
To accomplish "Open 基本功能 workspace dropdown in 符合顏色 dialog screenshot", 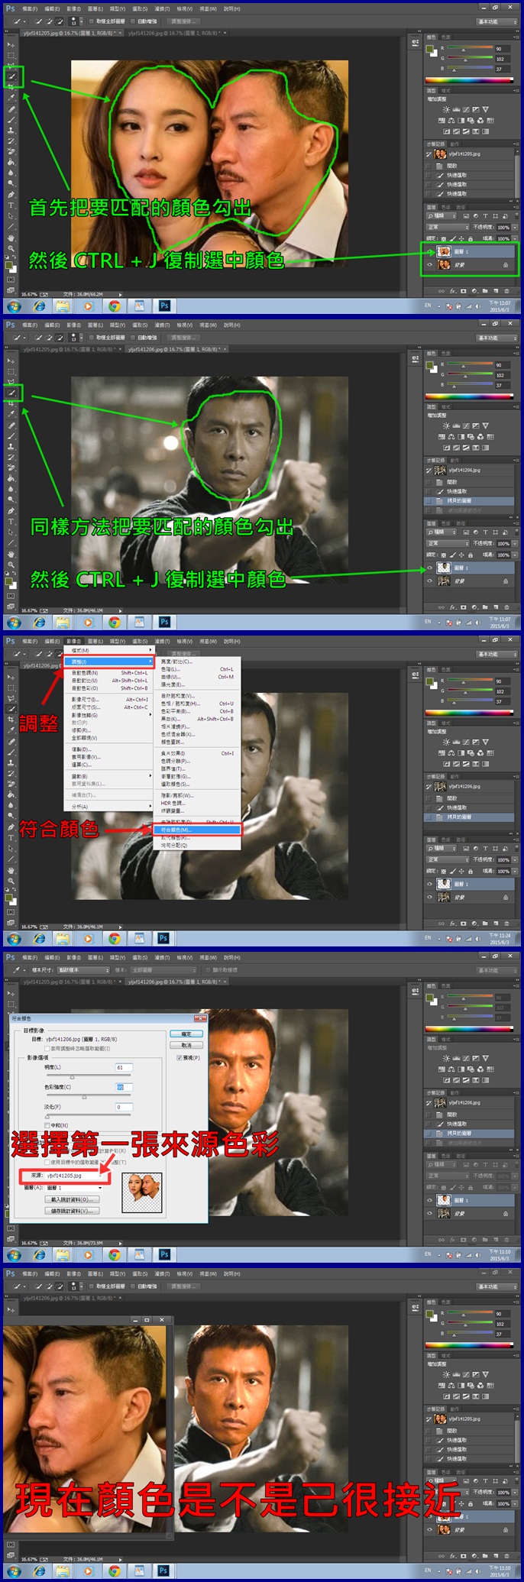I will pos(498,970).
